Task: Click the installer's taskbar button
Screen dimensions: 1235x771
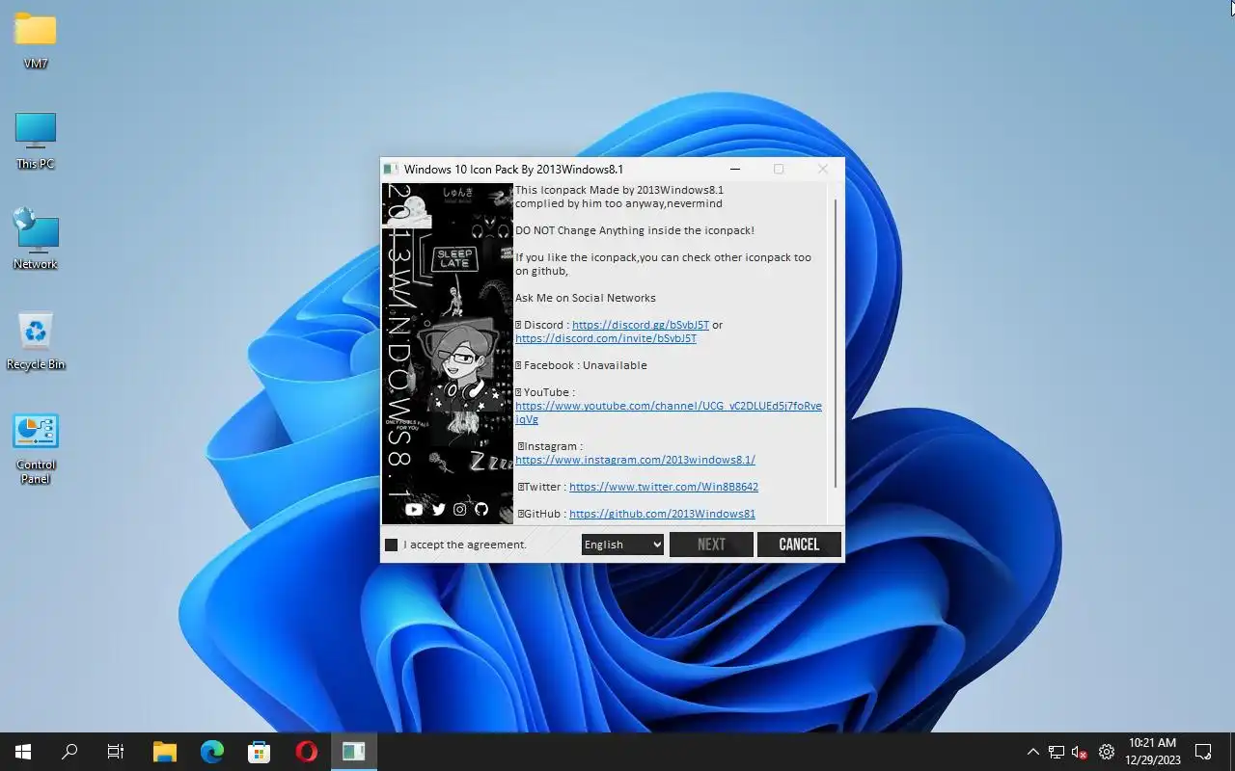Action: click(353, 752)
